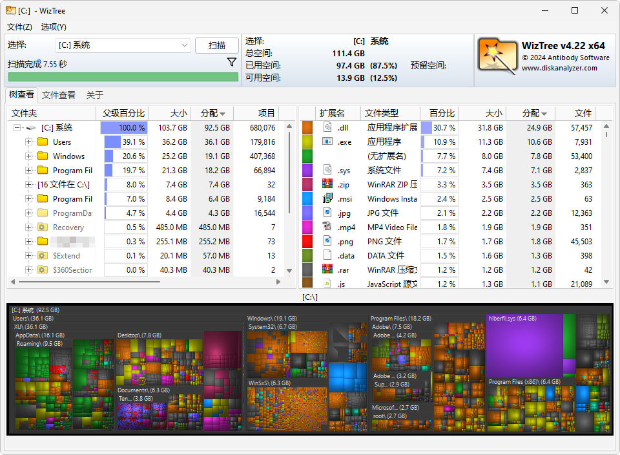
Task: Expand the Recovery folder node
Action: [x=28, y=227]
